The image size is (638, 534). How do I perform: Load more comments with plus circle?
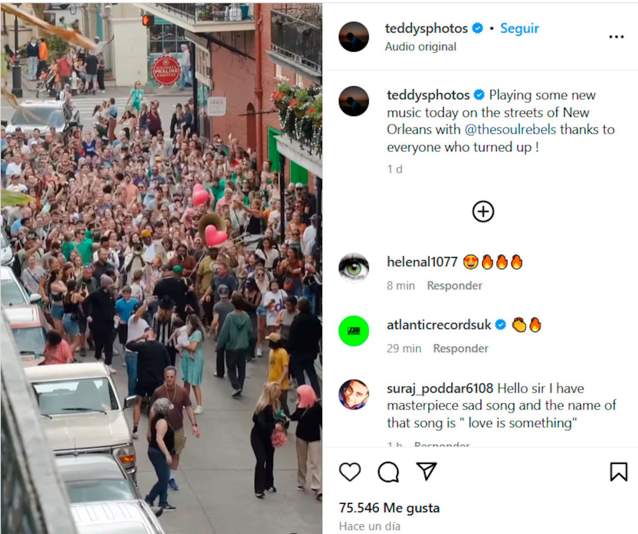(483, 211)
